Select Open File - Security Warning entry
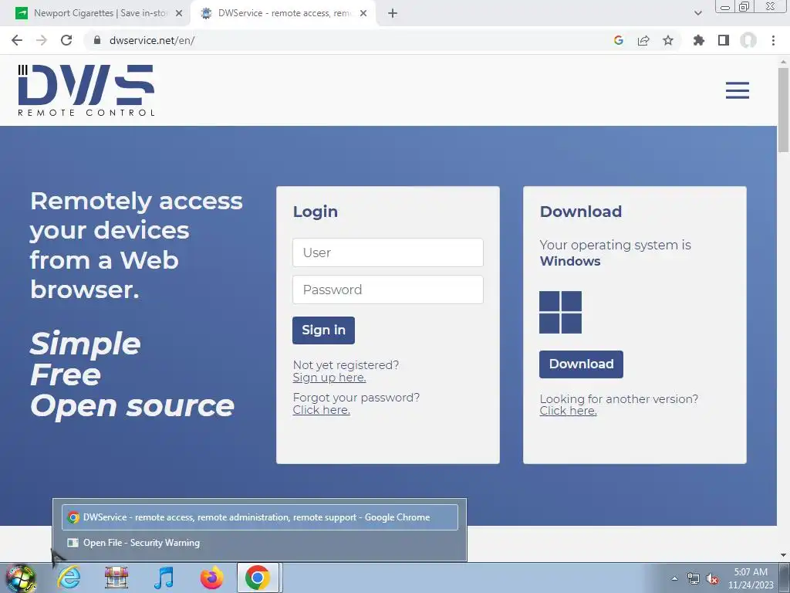 (259, 543)
